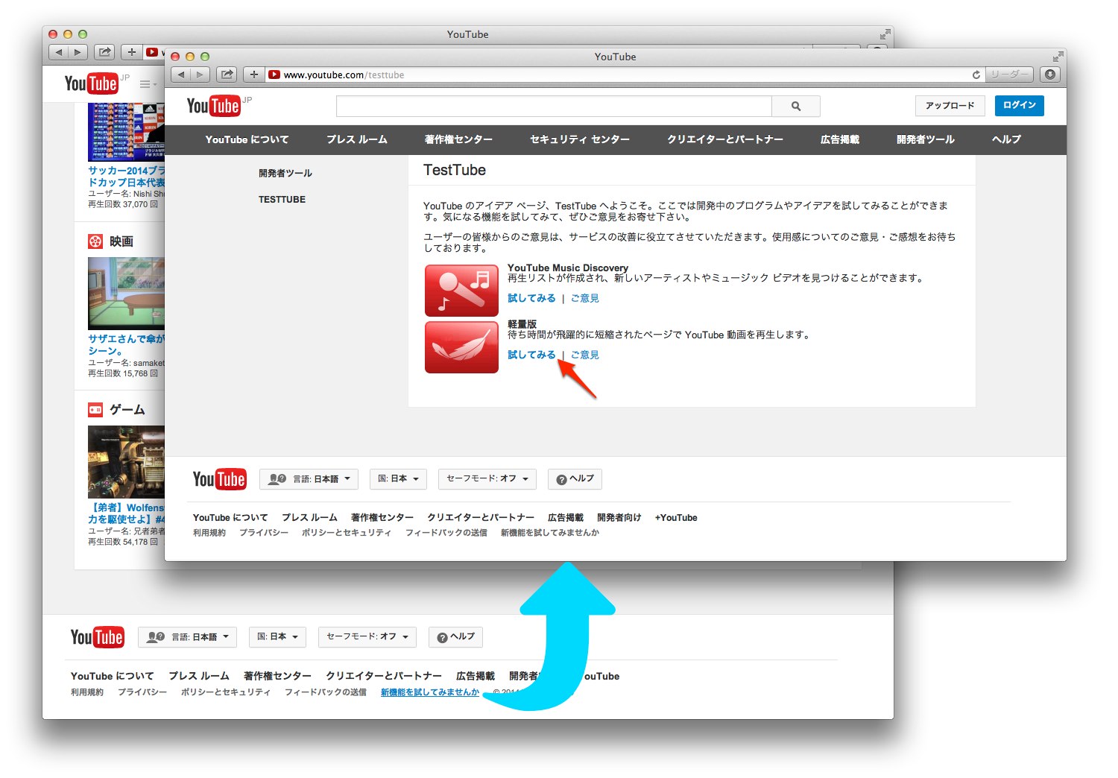The width and height of the screenshot is (1118, 778).
Task: Open the share menu in the rear window
Action: [x=105, y=52]
